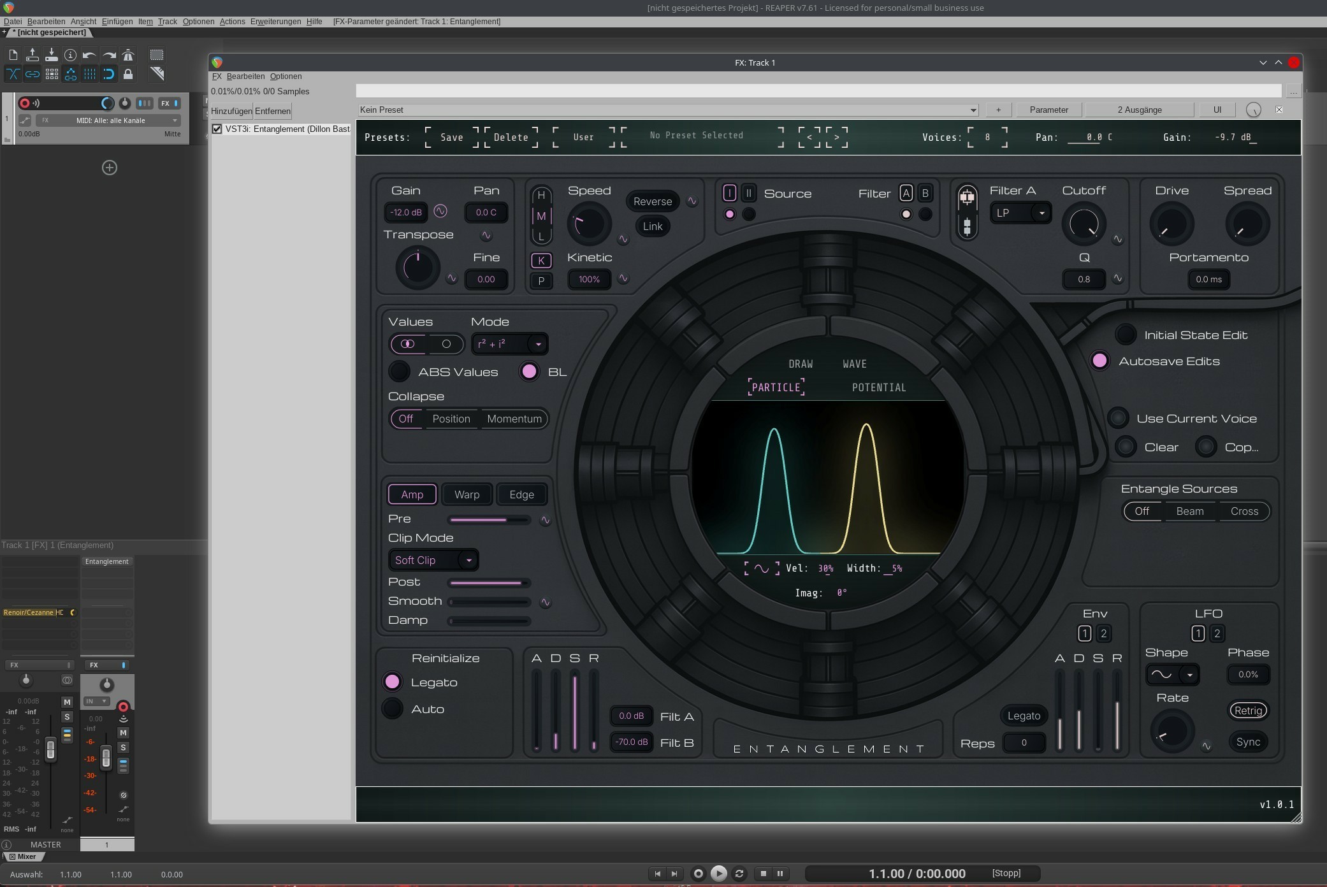The image size is (1327, 887).
Task: Open the Filter A LP type dropdown
Action: pyautogui.click(x=1020, y=213)
